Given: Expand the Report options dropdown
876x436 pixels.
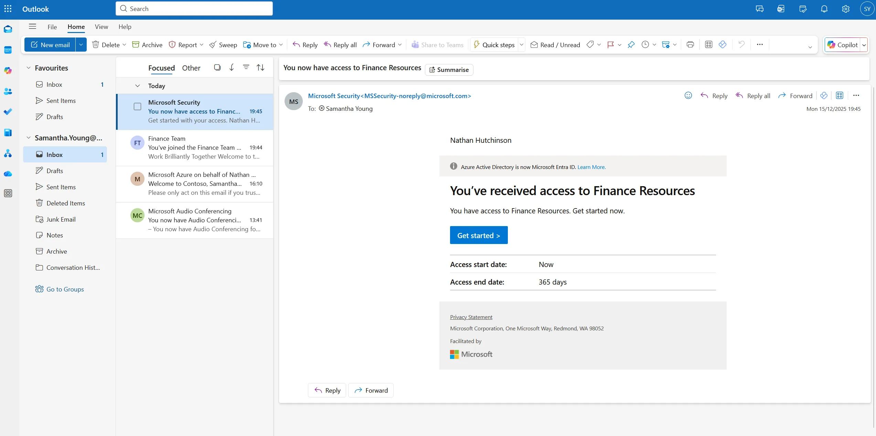Looking at the screenshot, I should [x=202, y=45].
